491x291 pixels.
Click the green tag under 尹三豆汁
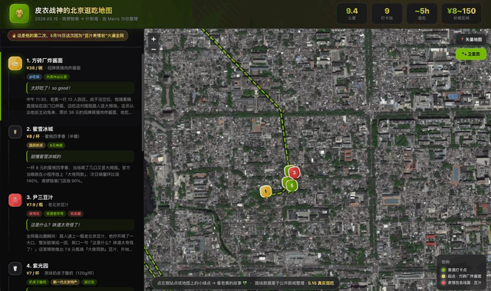(x=54, y=214)
